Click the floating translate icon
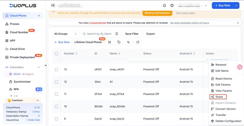244x126 pixels. pos(240,67)
